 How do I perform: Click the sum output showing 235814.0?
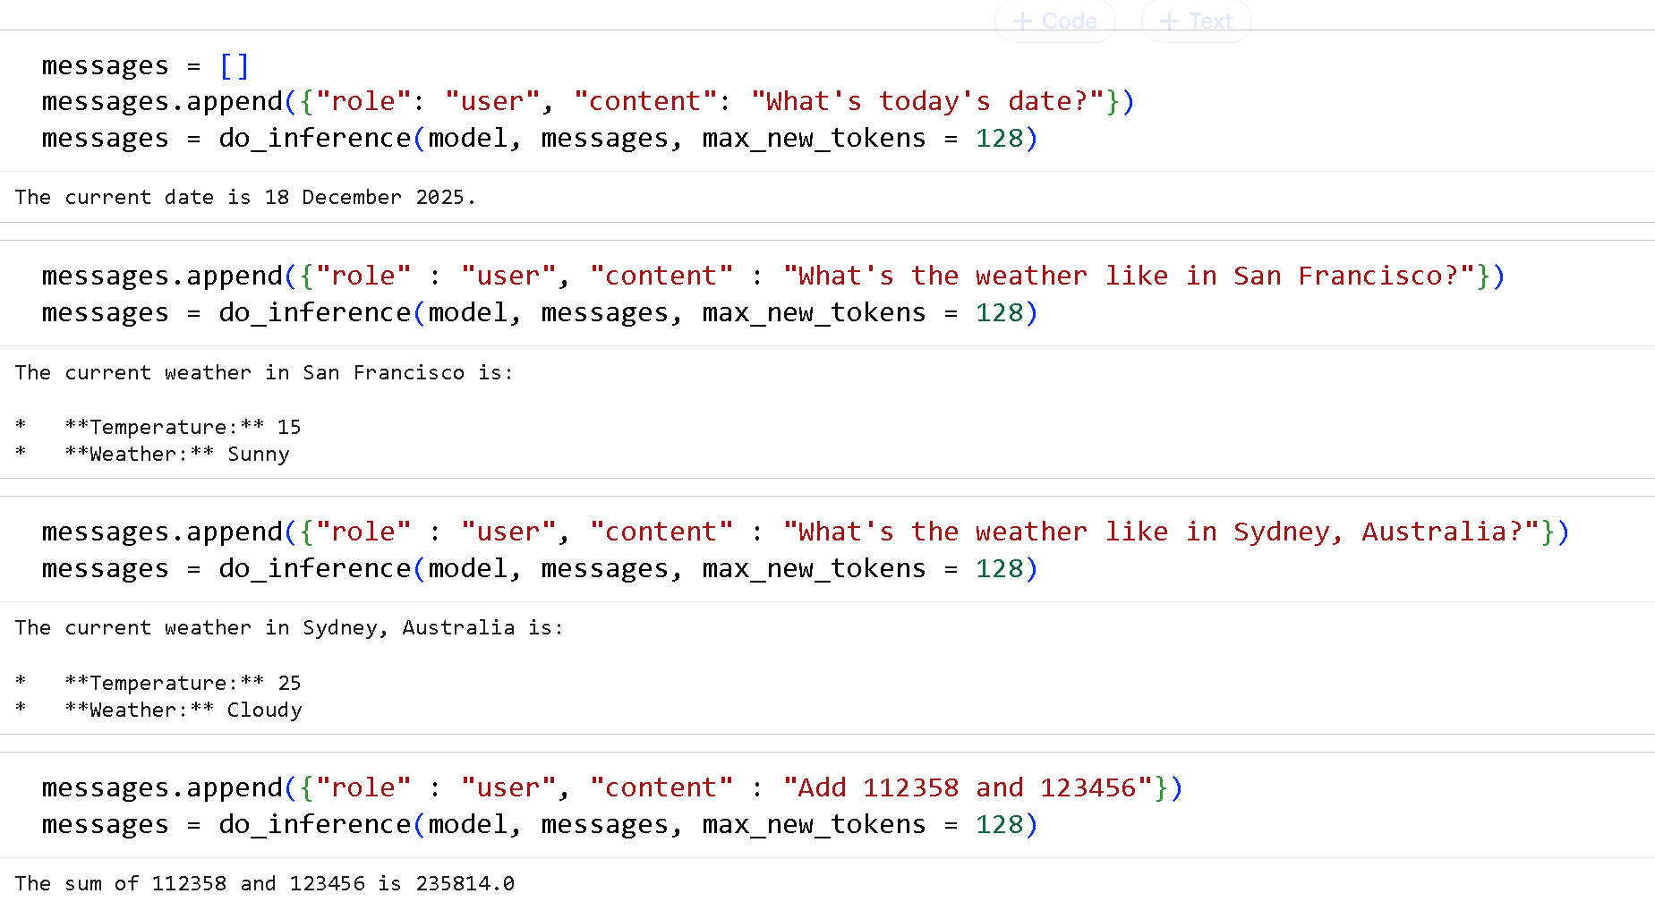tap(264, 883)
